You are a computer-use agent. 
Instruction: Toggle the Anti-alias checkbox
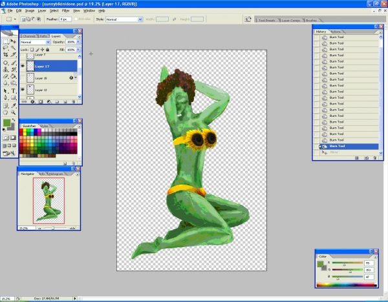(x=76, y=19)
